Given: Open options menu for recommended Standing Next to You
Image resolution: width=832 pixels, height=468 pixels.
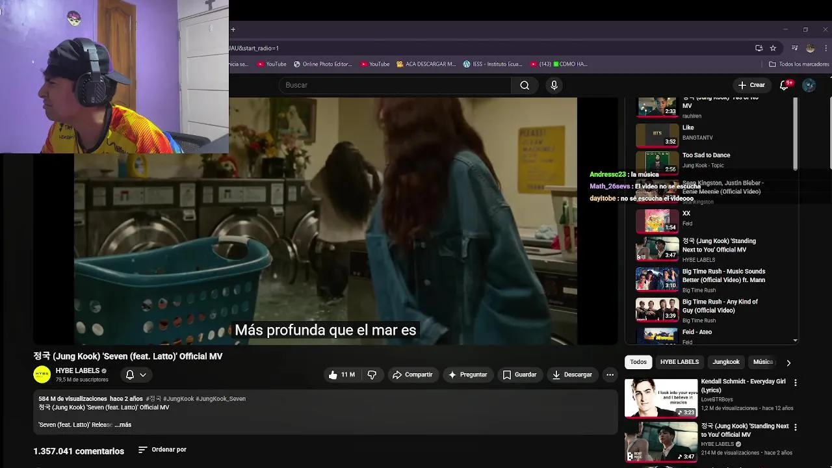Looking at the screenshot, I should pyautogui.click(x=795, y=428).
